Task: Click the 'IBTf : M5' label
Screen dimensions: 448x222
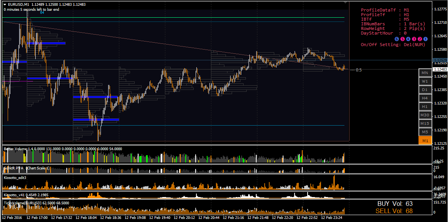Action: pos(385,19)
